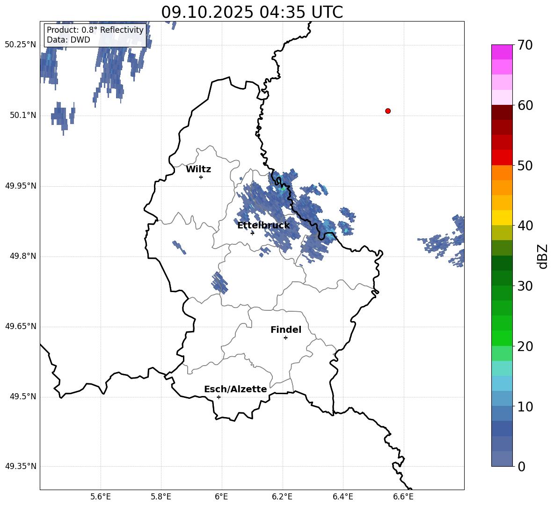
Task: Click the Wiltz city label
Action: point(198,169)
